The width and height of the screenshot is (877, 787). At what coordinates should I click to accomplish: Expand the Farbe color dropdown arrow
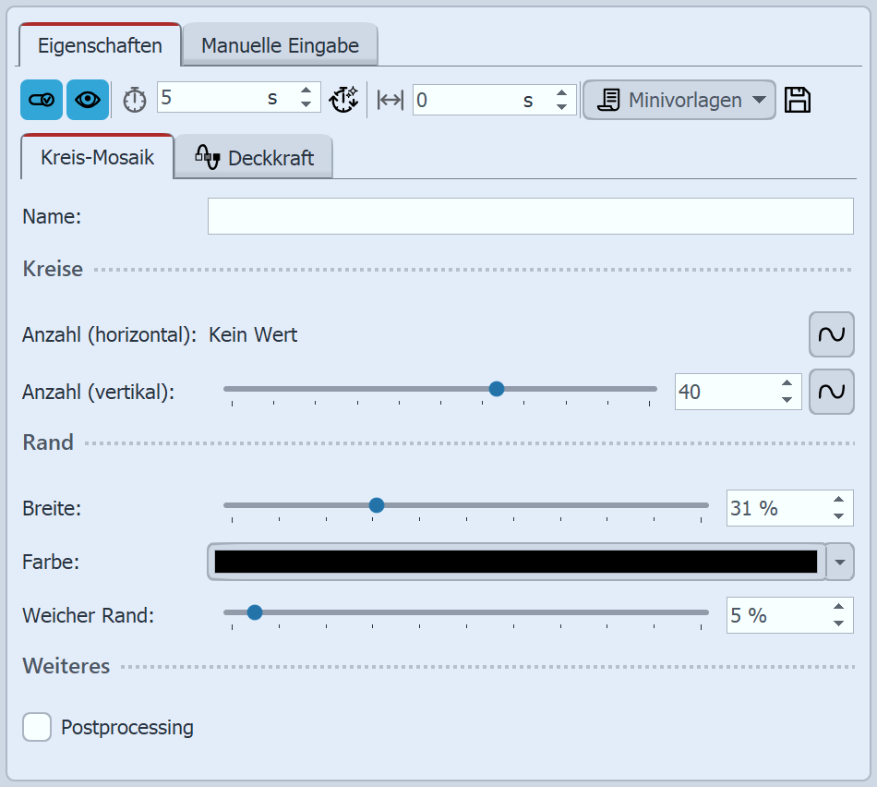click(839, 562)
